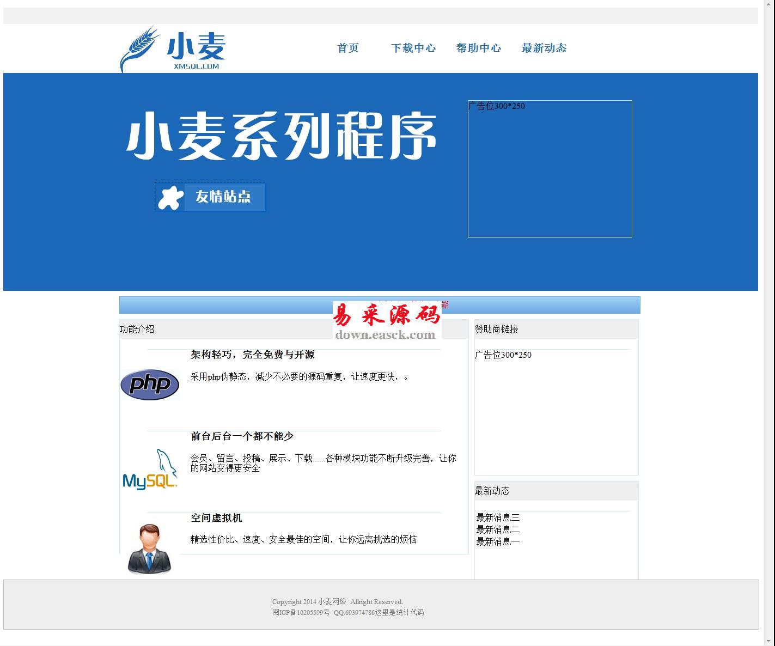Click the 小麦 XMSQL.COM wheat logo

point(173,49)
